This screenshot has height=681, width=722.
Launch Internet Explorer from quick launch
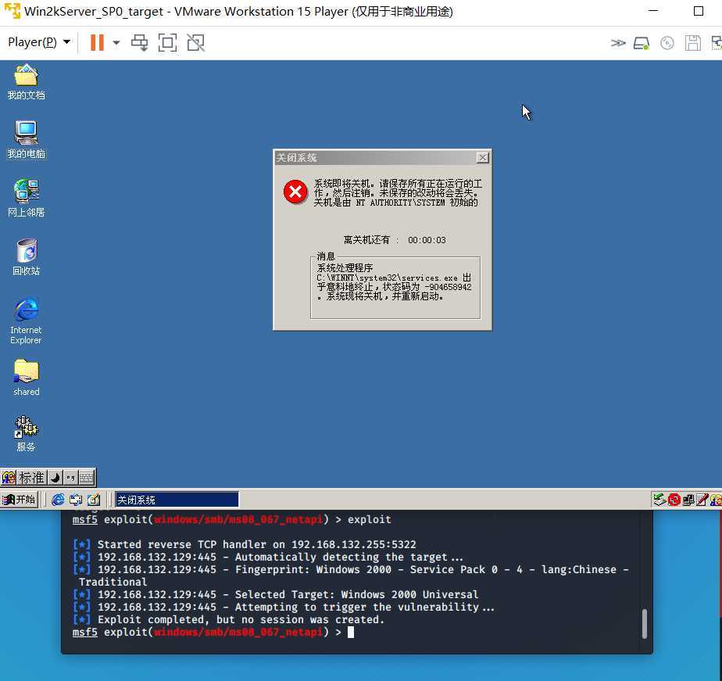58,500
